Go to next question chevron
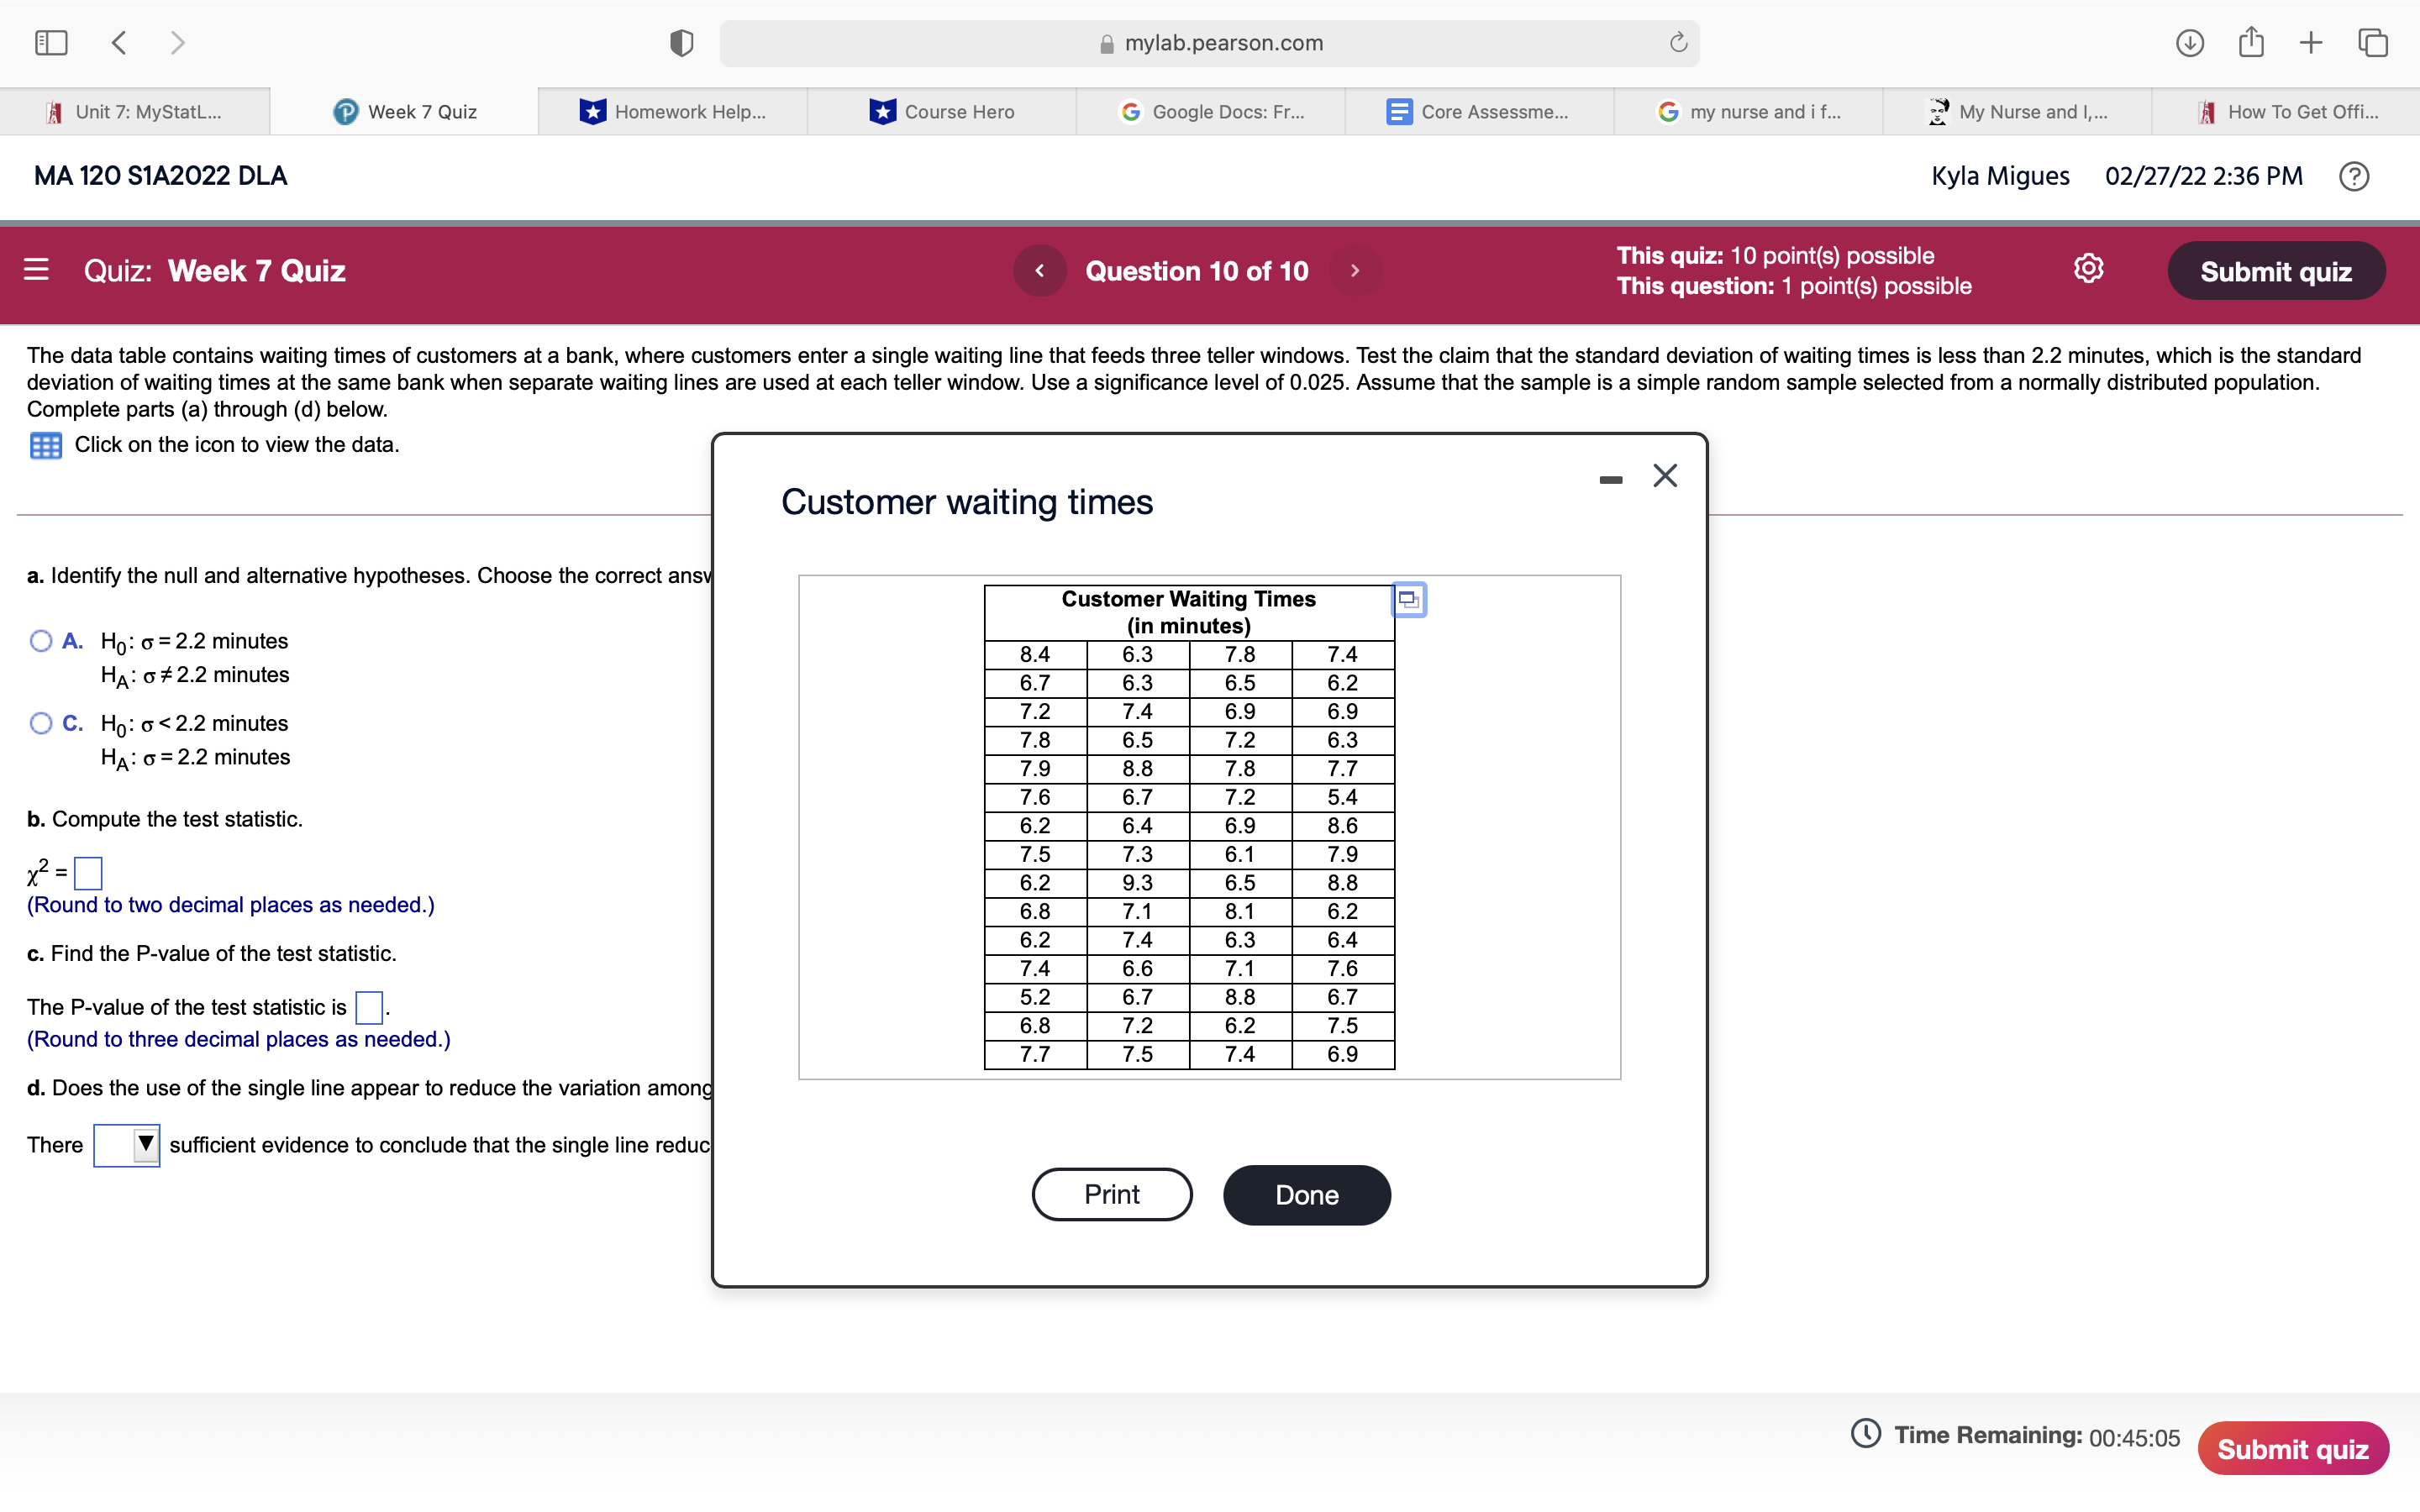The height and width of the screenshot is (1512, 2420). [x=1355, y=271]
